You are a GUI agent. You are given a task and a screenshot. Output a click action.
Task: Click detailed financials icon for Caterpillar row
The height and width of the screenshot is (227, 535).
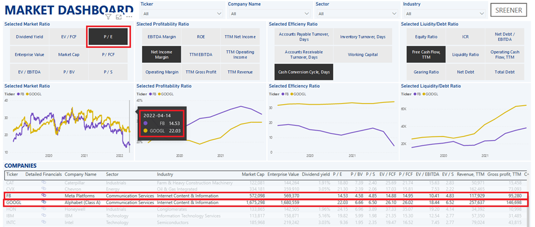pos(43,181)
